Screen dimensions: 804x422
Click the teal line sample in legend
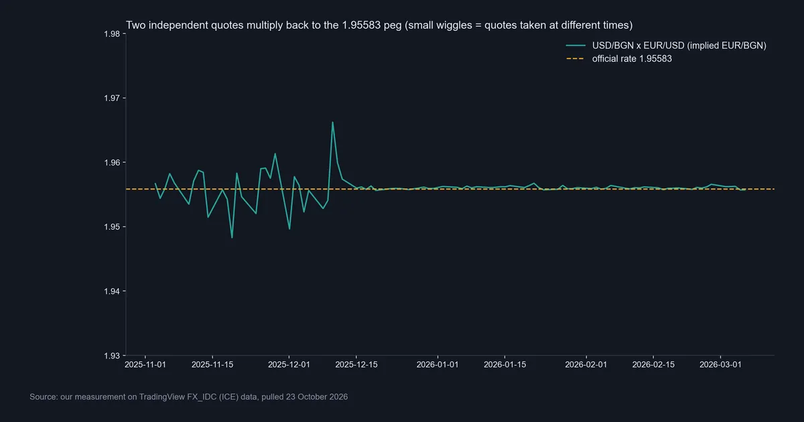[x=576, y=46]
